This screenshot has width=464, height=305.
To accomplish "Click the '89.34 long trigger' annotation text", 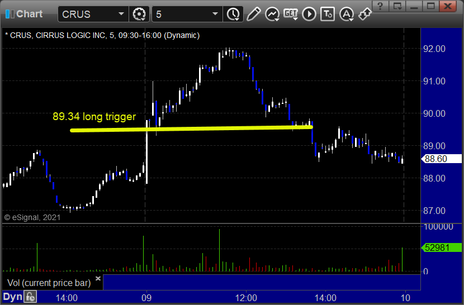I will point(94,117).
